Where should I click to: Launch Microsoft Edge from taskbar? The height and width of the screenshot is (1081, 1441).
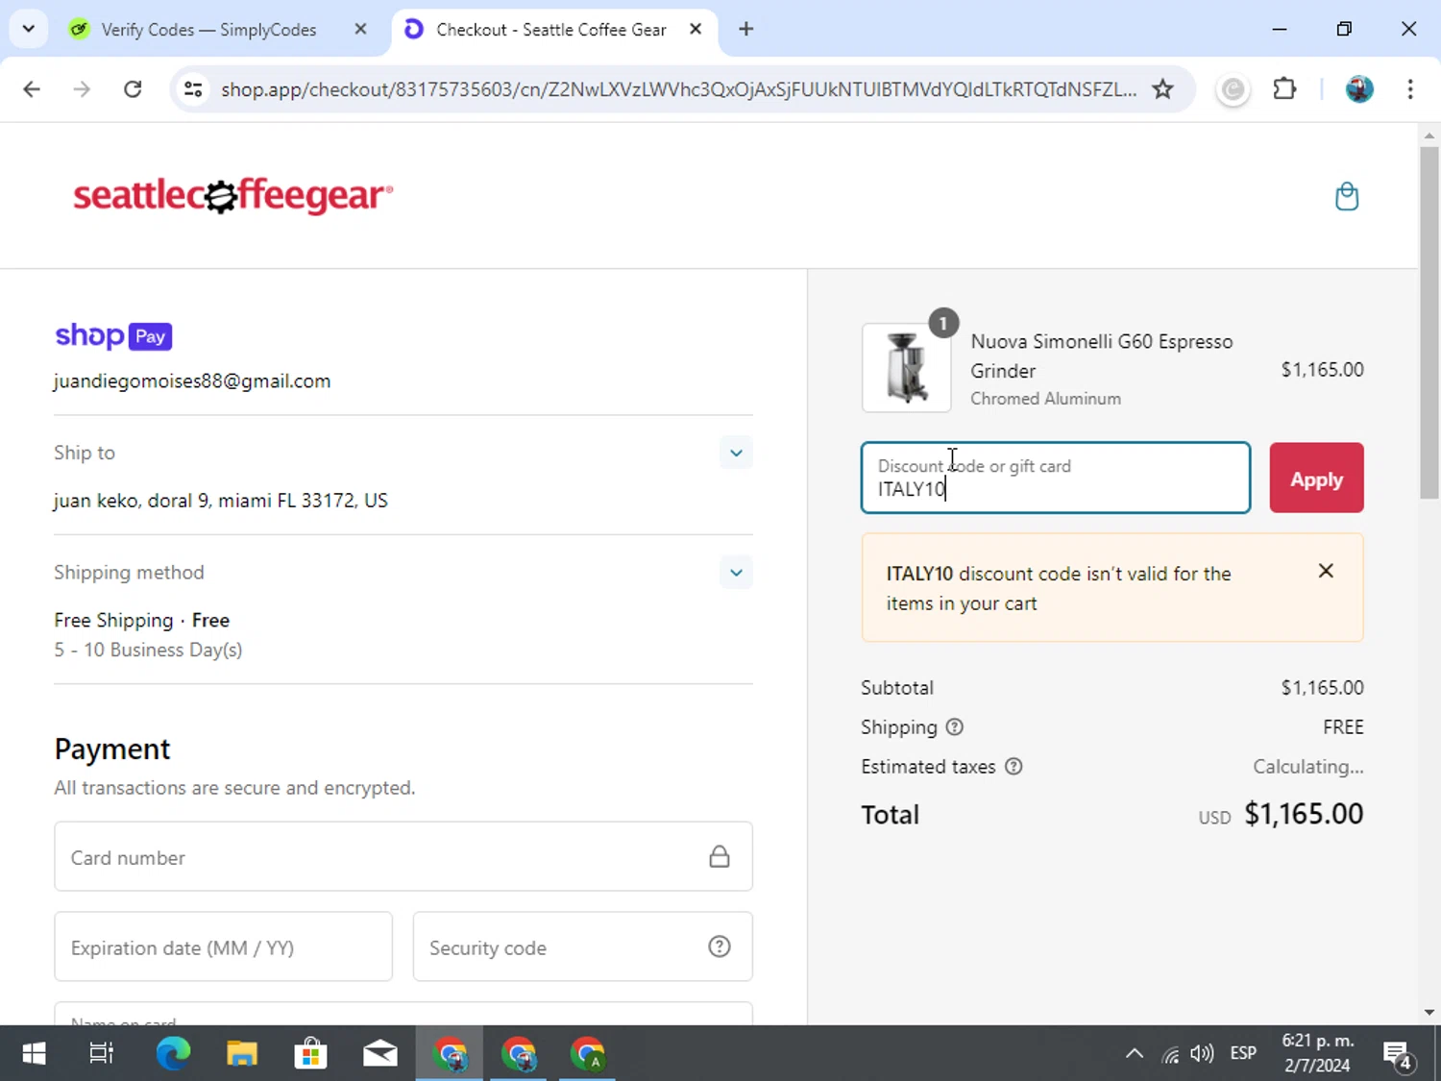173,1054
